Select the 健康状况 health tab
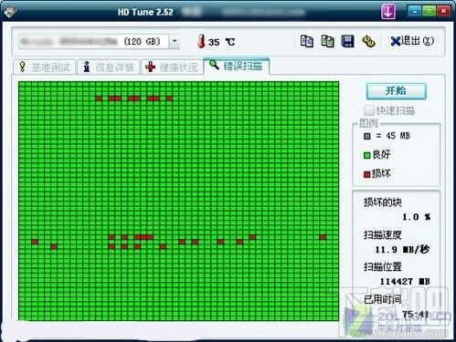This screenshot has width=456, height=342. [172, 67]
